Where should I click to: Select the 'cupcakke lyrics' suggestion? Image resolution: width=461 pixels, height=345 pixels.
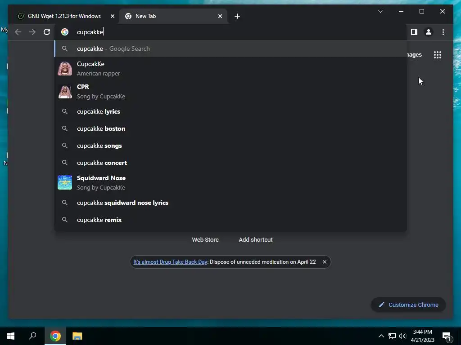(x=230, y=111)
